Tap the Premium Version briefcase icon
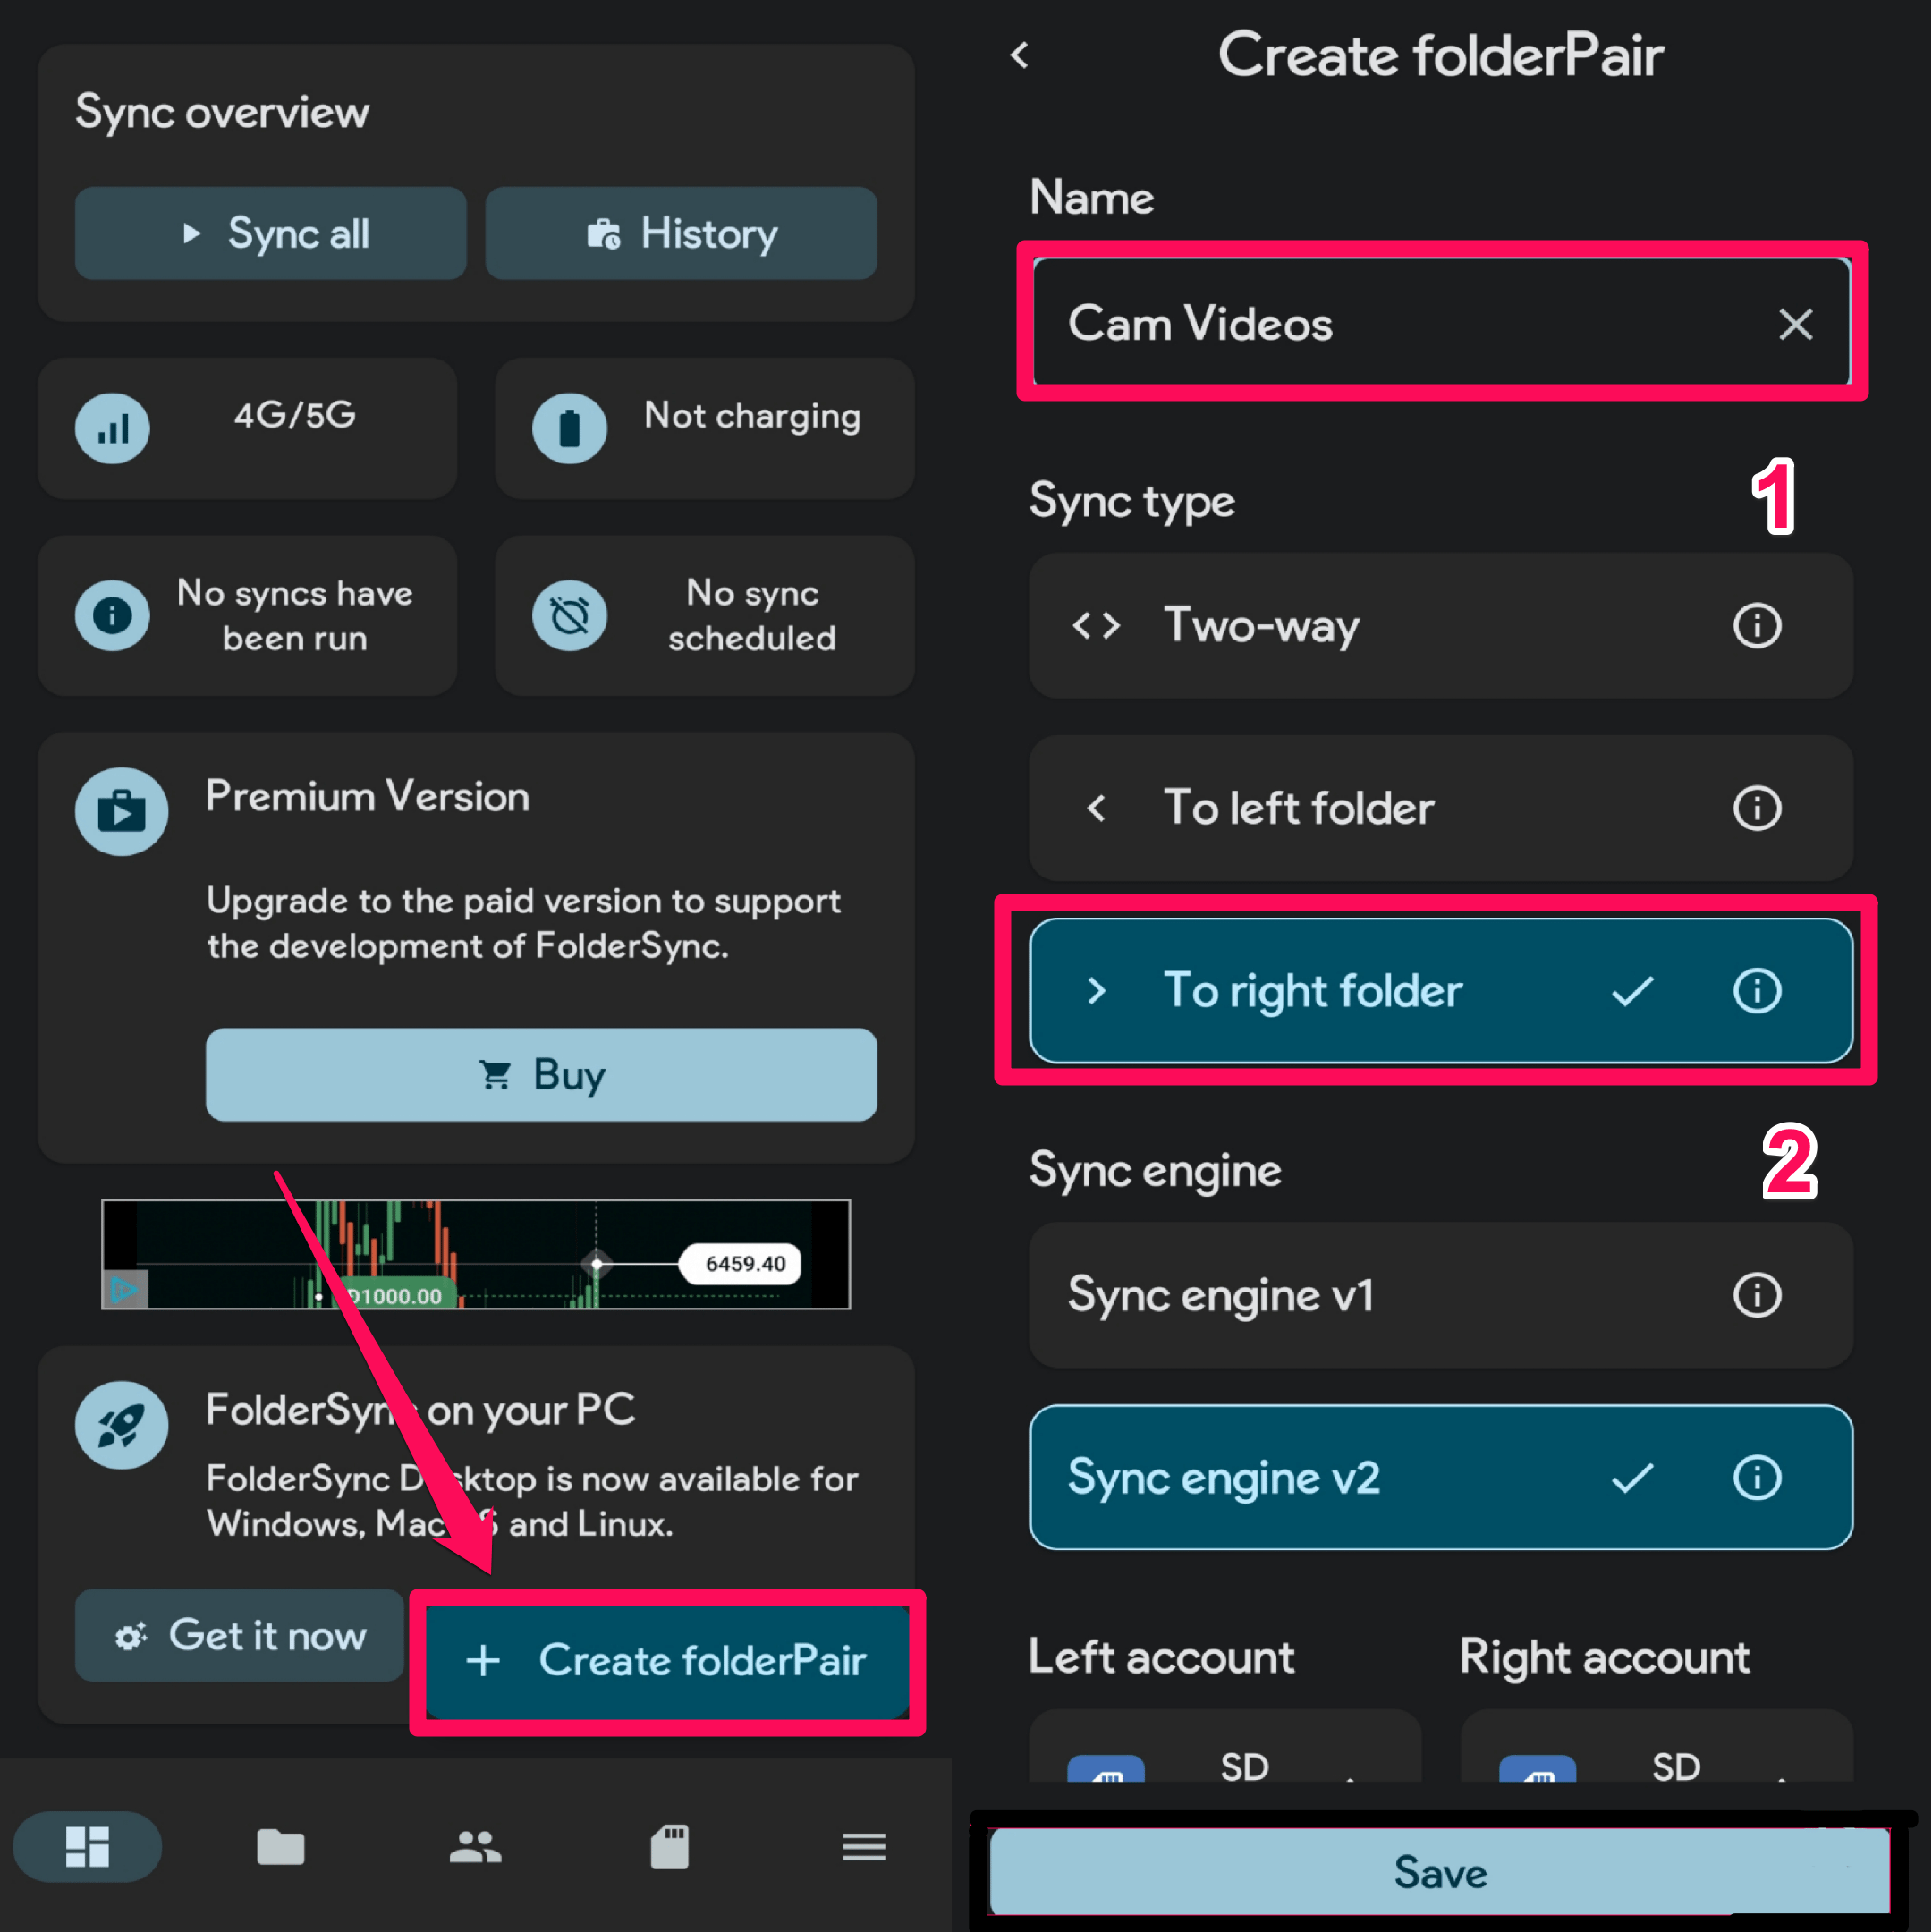Screen dimensions: 1932x1932 tap(121, 811)
